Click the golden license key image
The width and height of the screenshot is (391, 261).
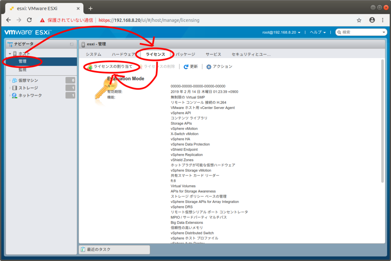105,90
